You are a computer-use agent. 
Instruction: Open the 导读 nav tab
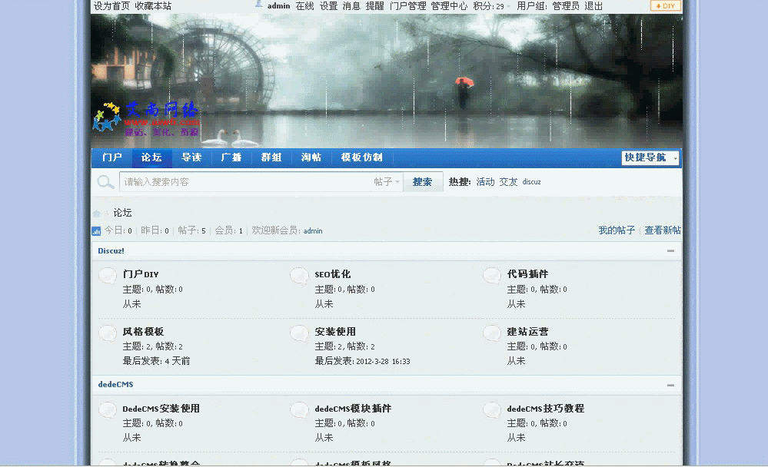191,157
